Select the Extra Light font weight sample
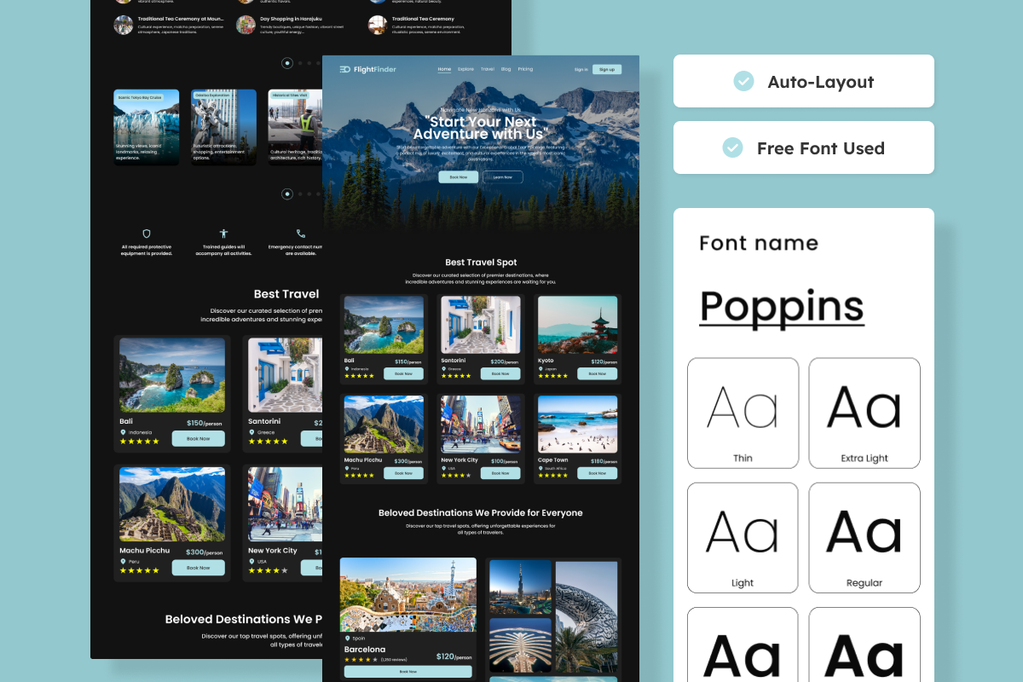This screenshot has height=682, width=1023. pos(864,413)
